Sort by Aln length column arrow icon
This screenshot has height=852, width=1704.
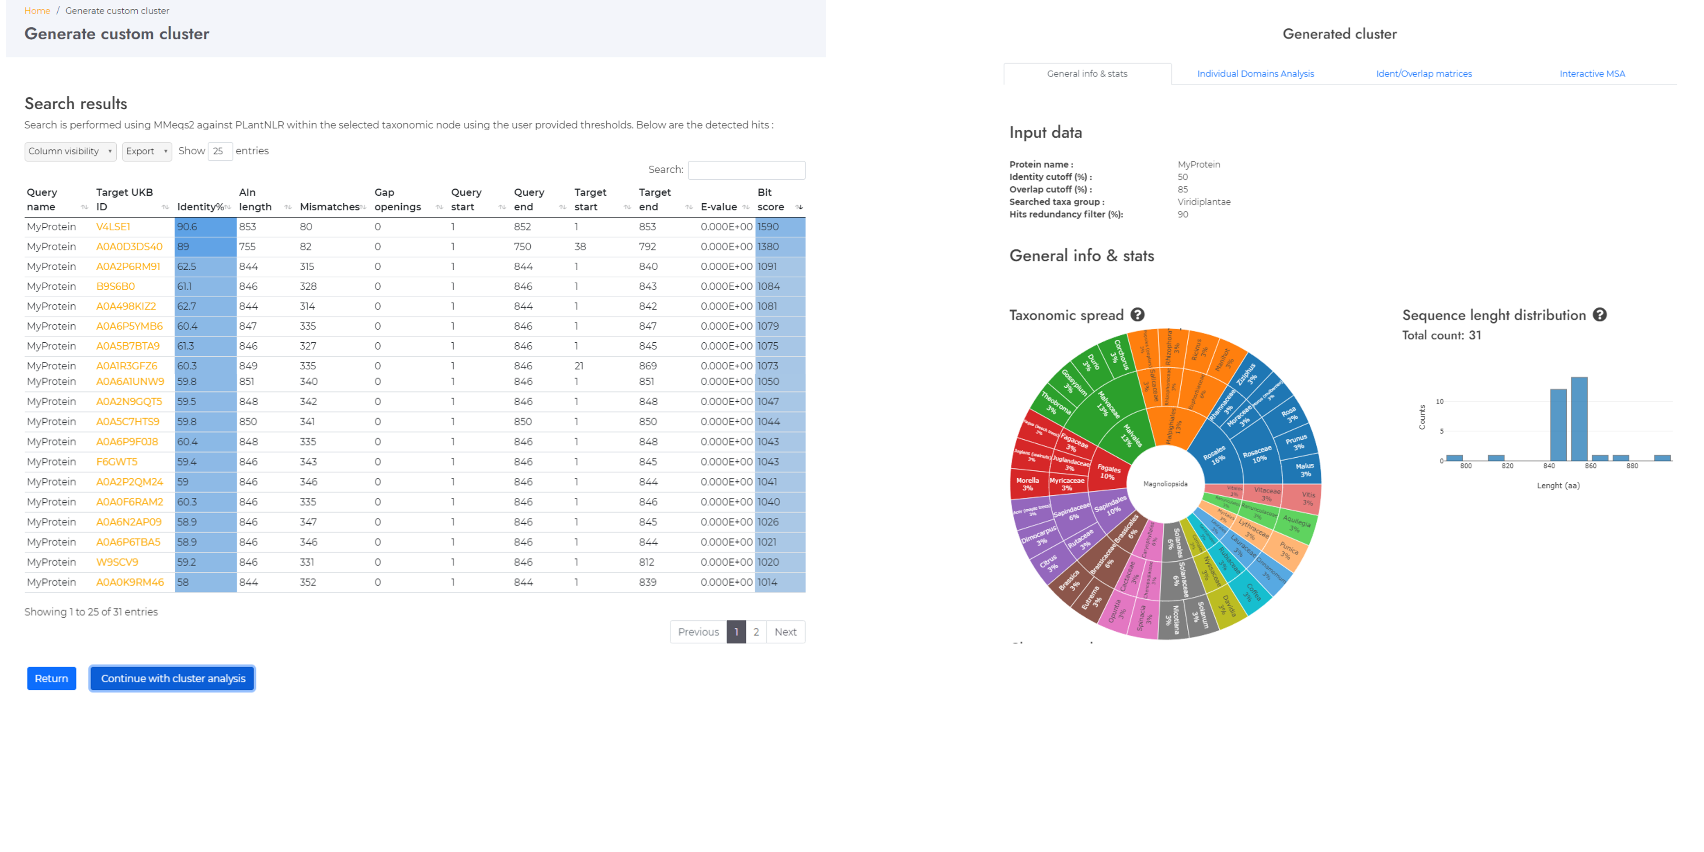[288, 207]
